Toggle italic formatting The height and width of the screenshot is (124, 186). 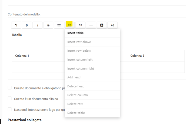[38, 25]
